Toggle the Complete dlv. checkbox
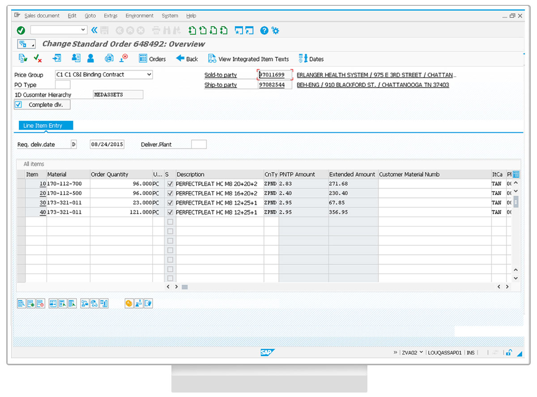This screenshot has width=537, height=397. coord(18,105)
